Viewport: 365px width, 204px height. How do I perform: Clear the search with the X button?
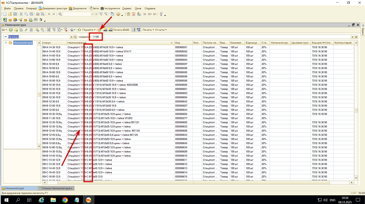[x=356, y=37]
